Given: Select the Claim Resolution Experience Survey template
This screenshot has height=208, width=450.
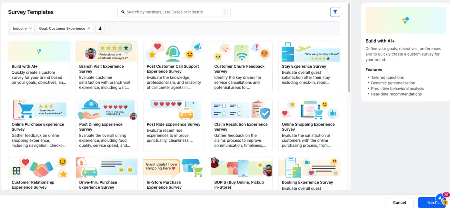Looking at the screenshot, I should pos(241,125).
